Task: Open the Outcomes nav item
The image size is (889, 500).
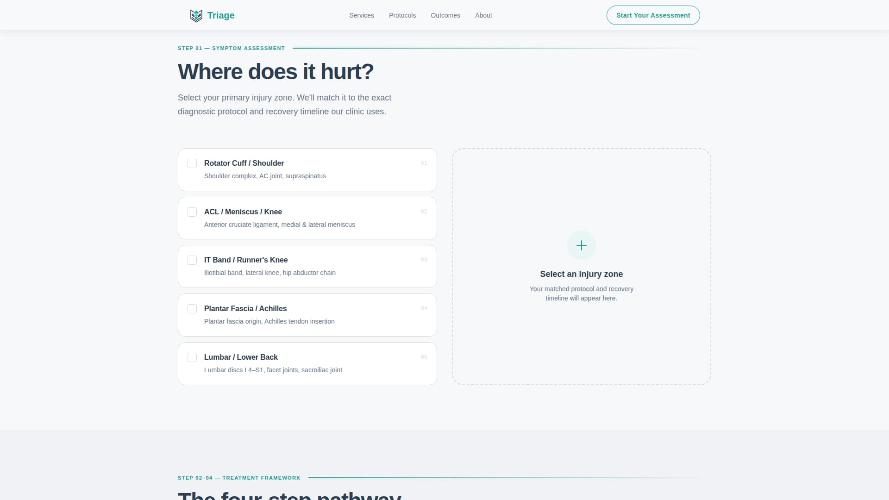Action: click(445, 15)
